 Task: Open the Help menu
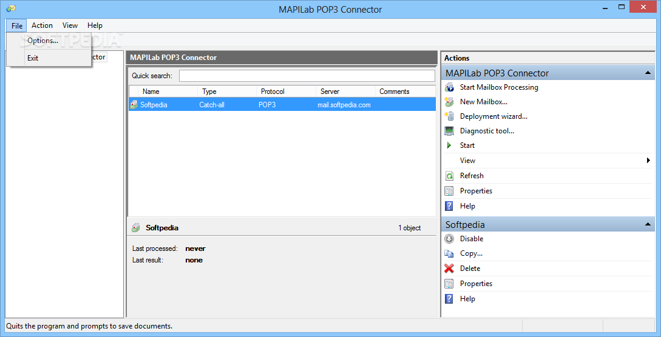(x=95, y=25)
